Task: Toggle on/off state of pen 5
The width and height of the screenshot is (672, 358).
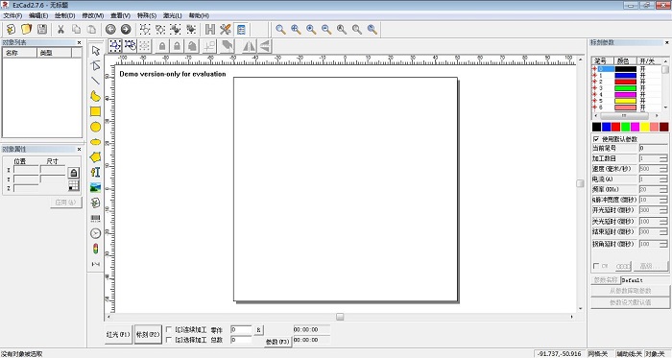Action: pyautogui.click(x=643, y=101)
